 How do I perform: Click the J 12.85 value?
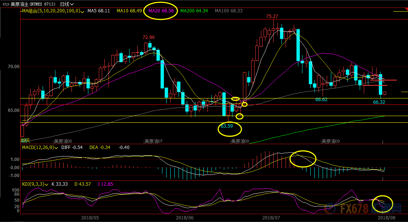[105, 184]
